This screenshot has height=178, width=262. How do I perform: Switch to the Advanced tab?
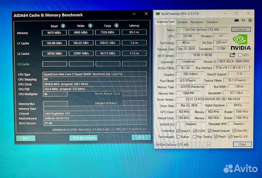coord(196,22)
